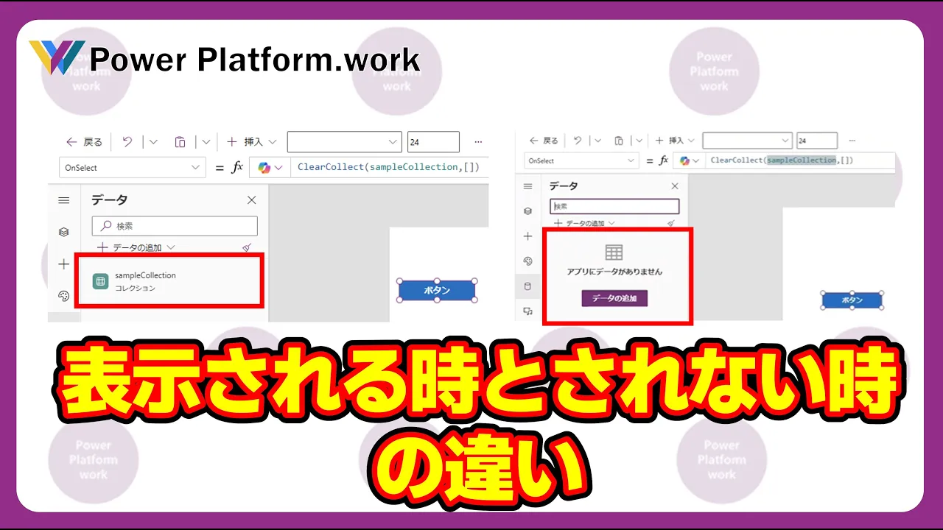Image resolution: width=943 pixels, height=530 pixels.
Task: Open the more options ellipsis in left screenshot
Action: coord(478,142)
